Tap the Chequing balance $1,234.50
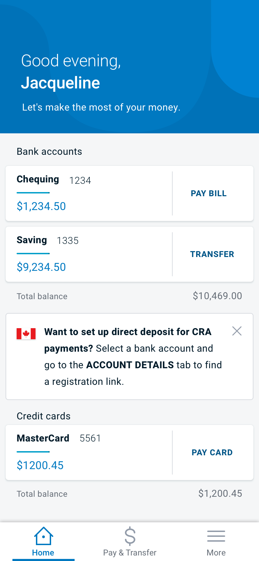The image size is (259, 561). 41,206
